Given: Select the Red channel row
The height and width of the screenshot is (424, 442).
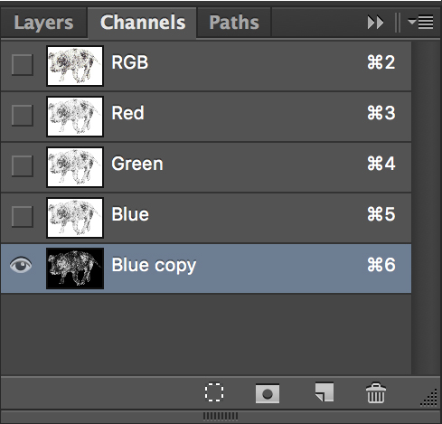Looking at the screenshot, I should pos(206,117).
